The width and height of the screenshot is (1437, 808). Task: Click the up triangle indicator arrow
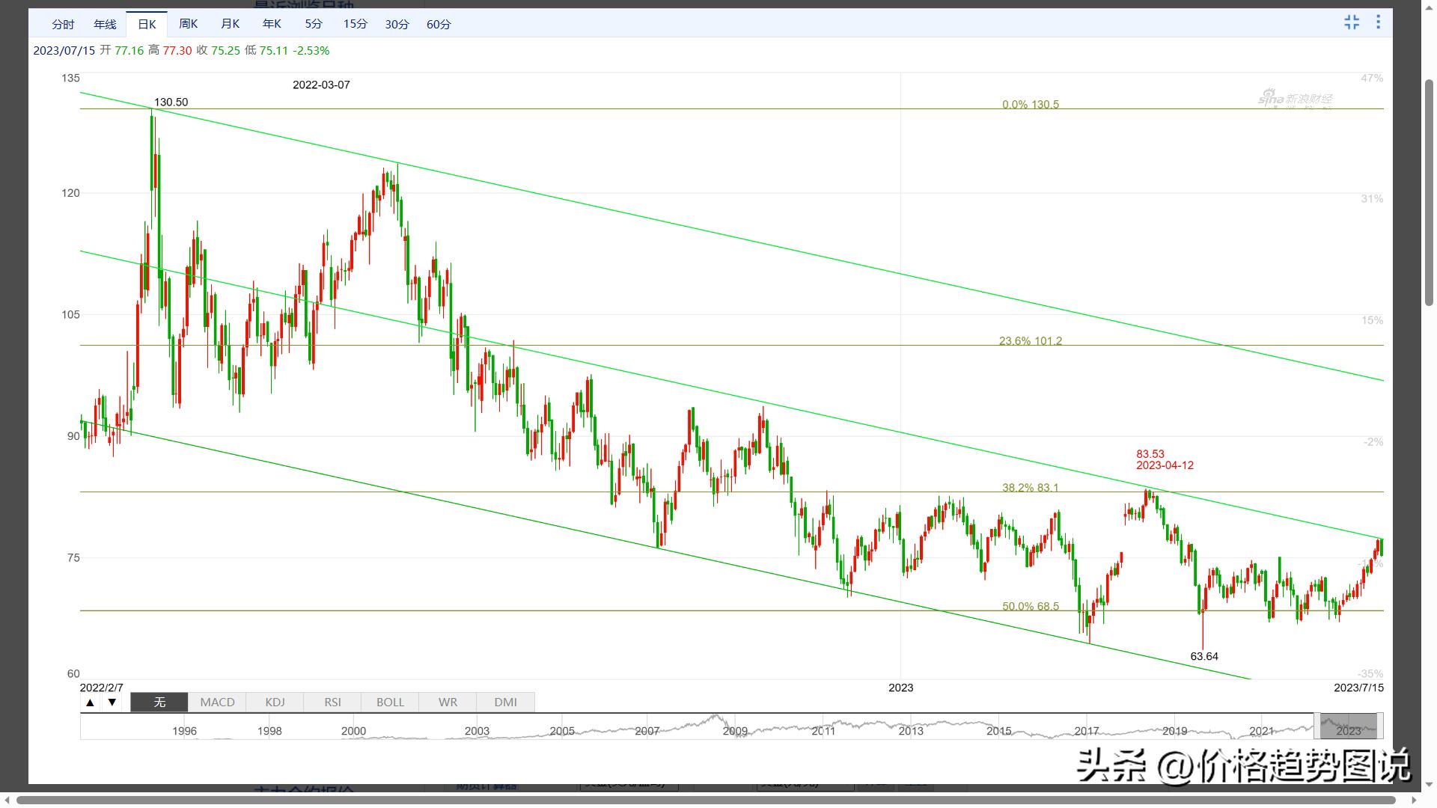pos(90,703)
